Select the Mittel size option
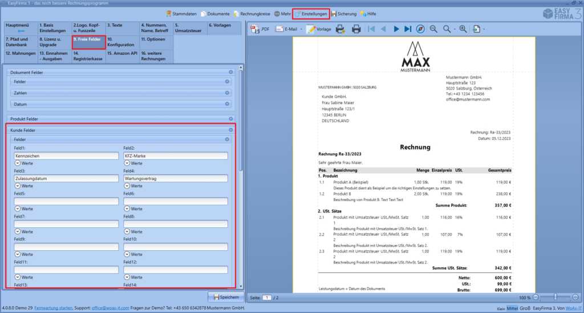Viewport: 584px width, 313px height. pyautogui.click(x=512, y=308)
